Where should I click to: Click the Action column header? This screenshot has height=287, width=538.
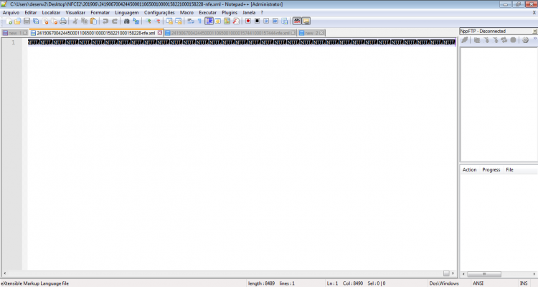pyautogui.click(x=469, y=169)
